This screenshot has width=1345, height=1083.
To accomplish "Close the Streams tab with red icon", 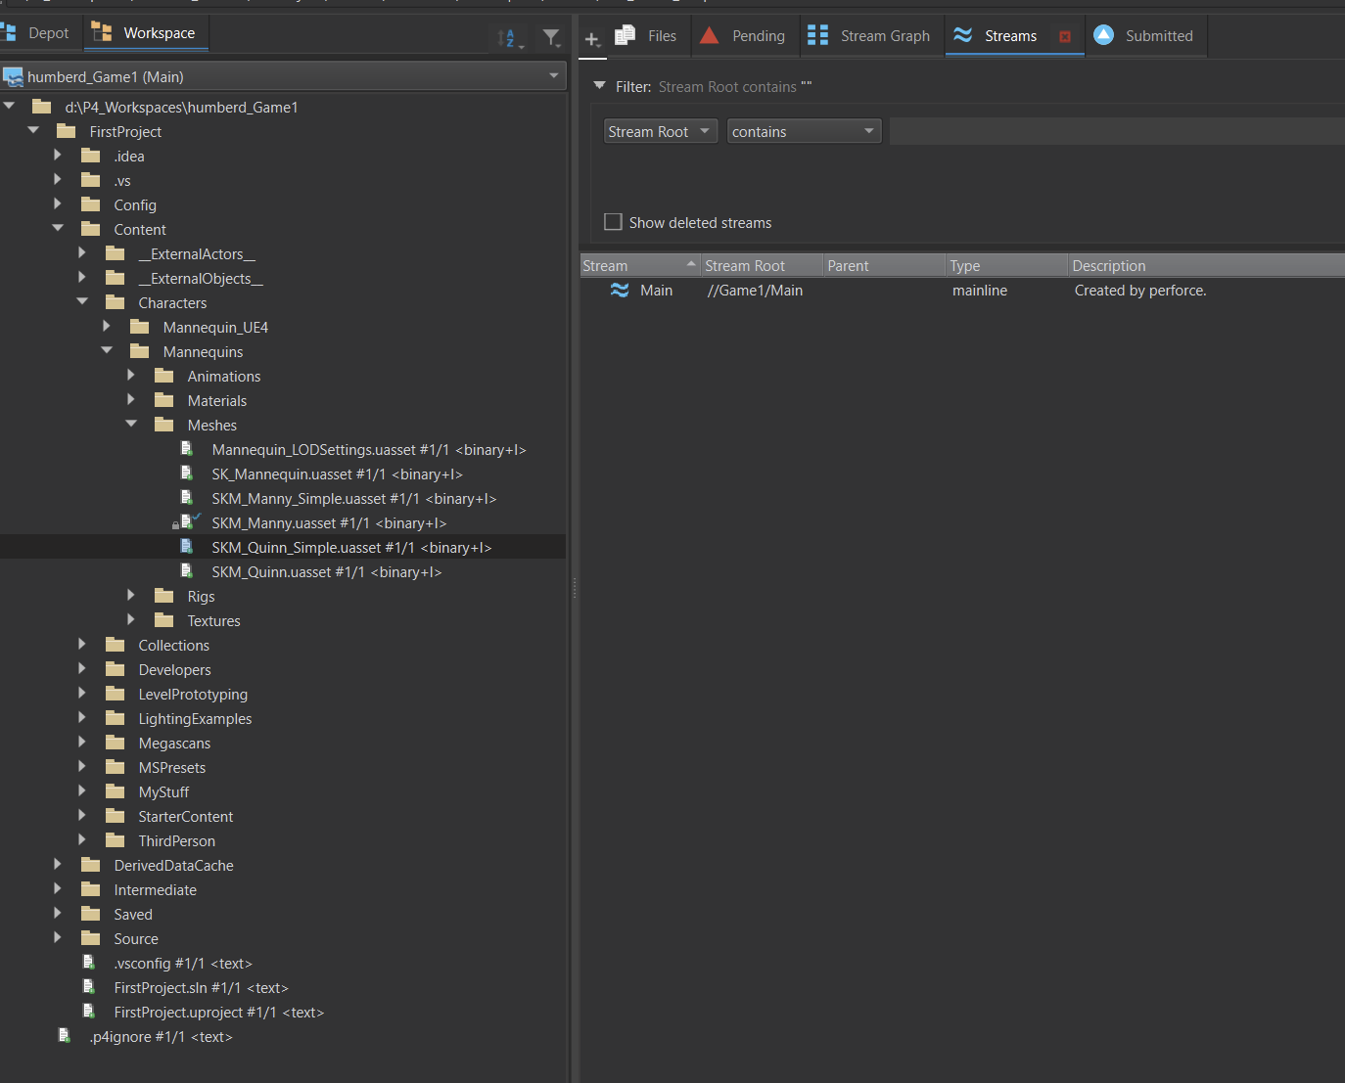I will 1065,36.
